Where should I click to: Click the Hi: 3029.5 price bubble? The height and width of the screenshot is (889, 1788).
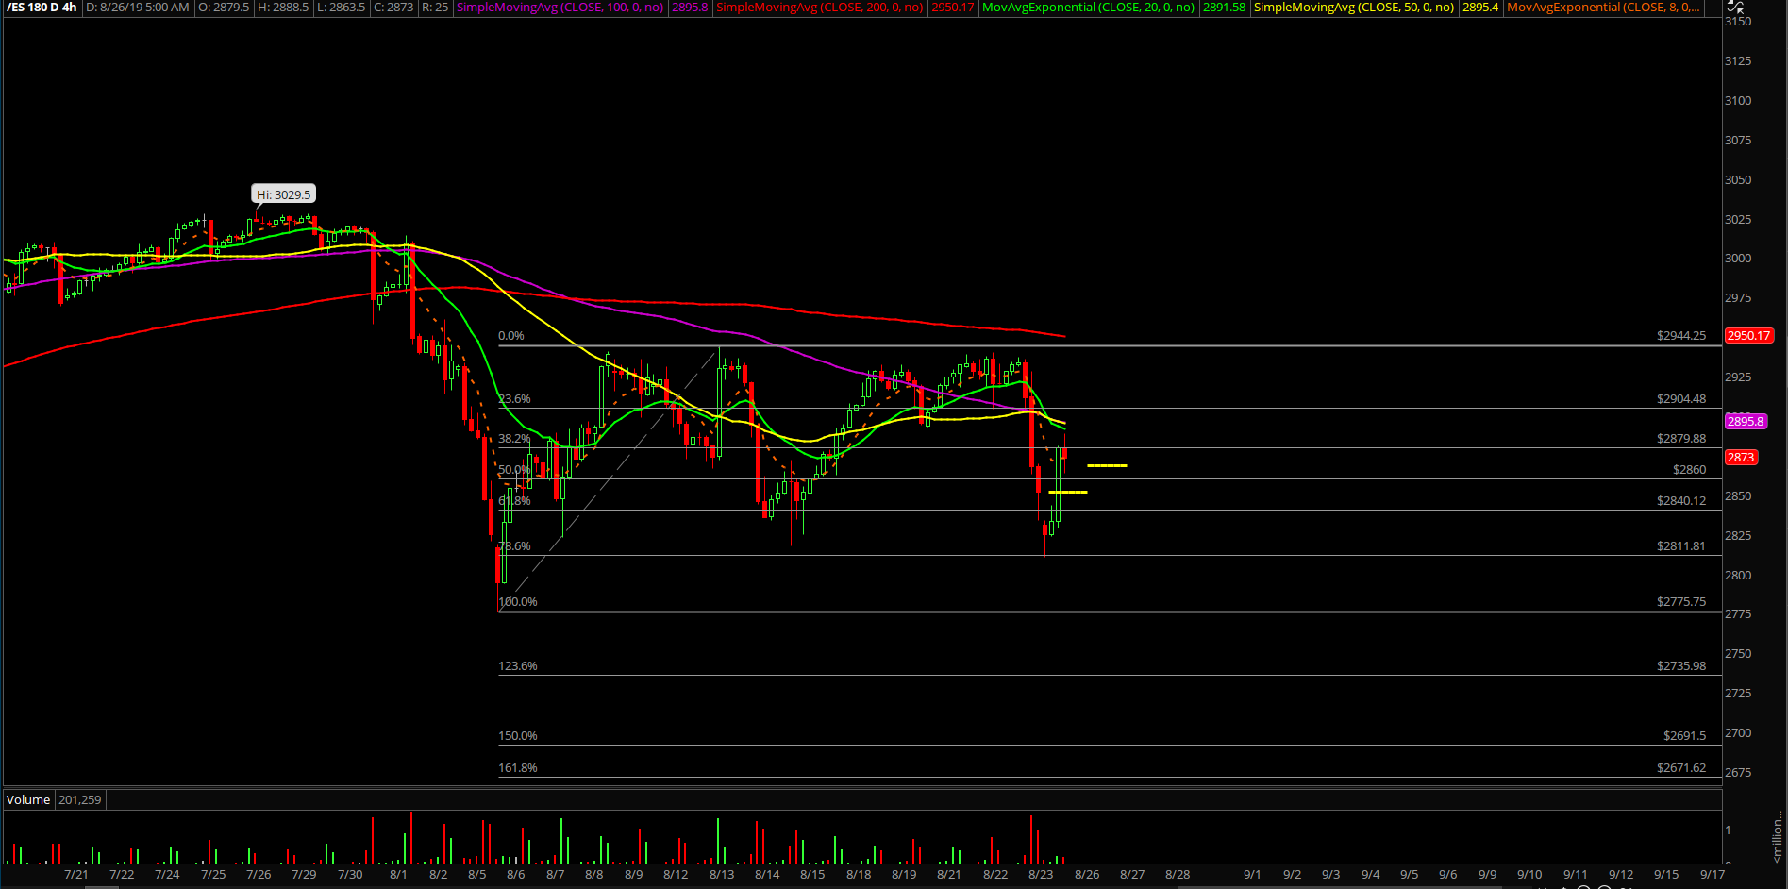(x=284, y=194)
